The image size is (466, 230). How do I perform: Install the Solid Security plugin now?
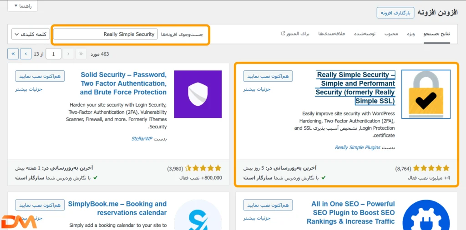40,76
